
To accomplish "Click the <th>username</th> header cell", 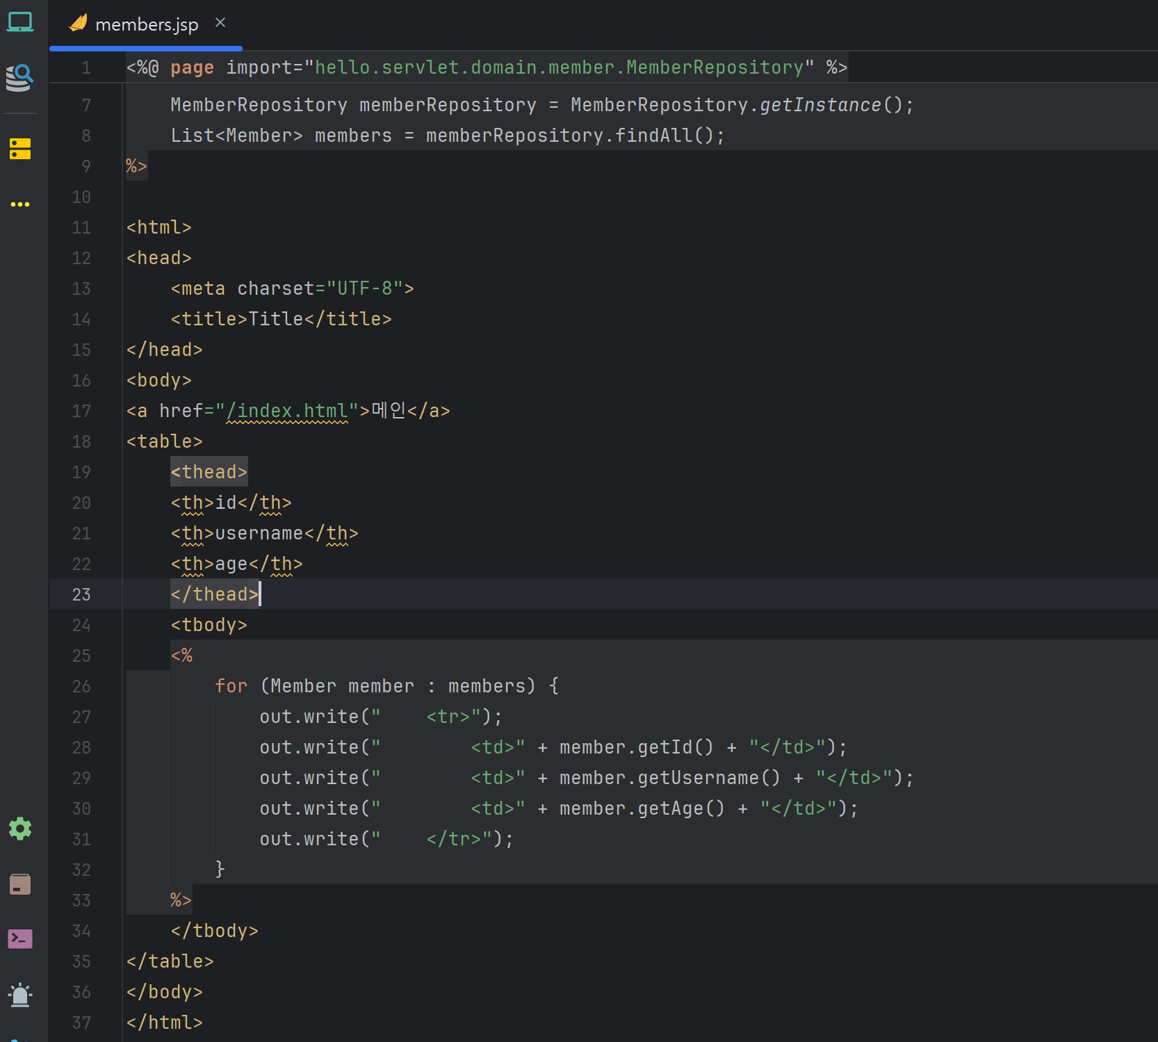I will pos(265,533).
